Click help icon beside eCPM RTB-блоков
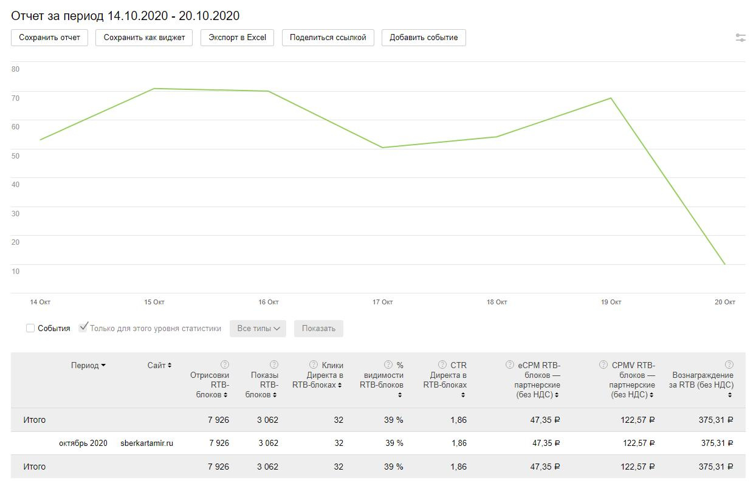The height and width of the screenshot is (486, 756). (x=510, y=364)
